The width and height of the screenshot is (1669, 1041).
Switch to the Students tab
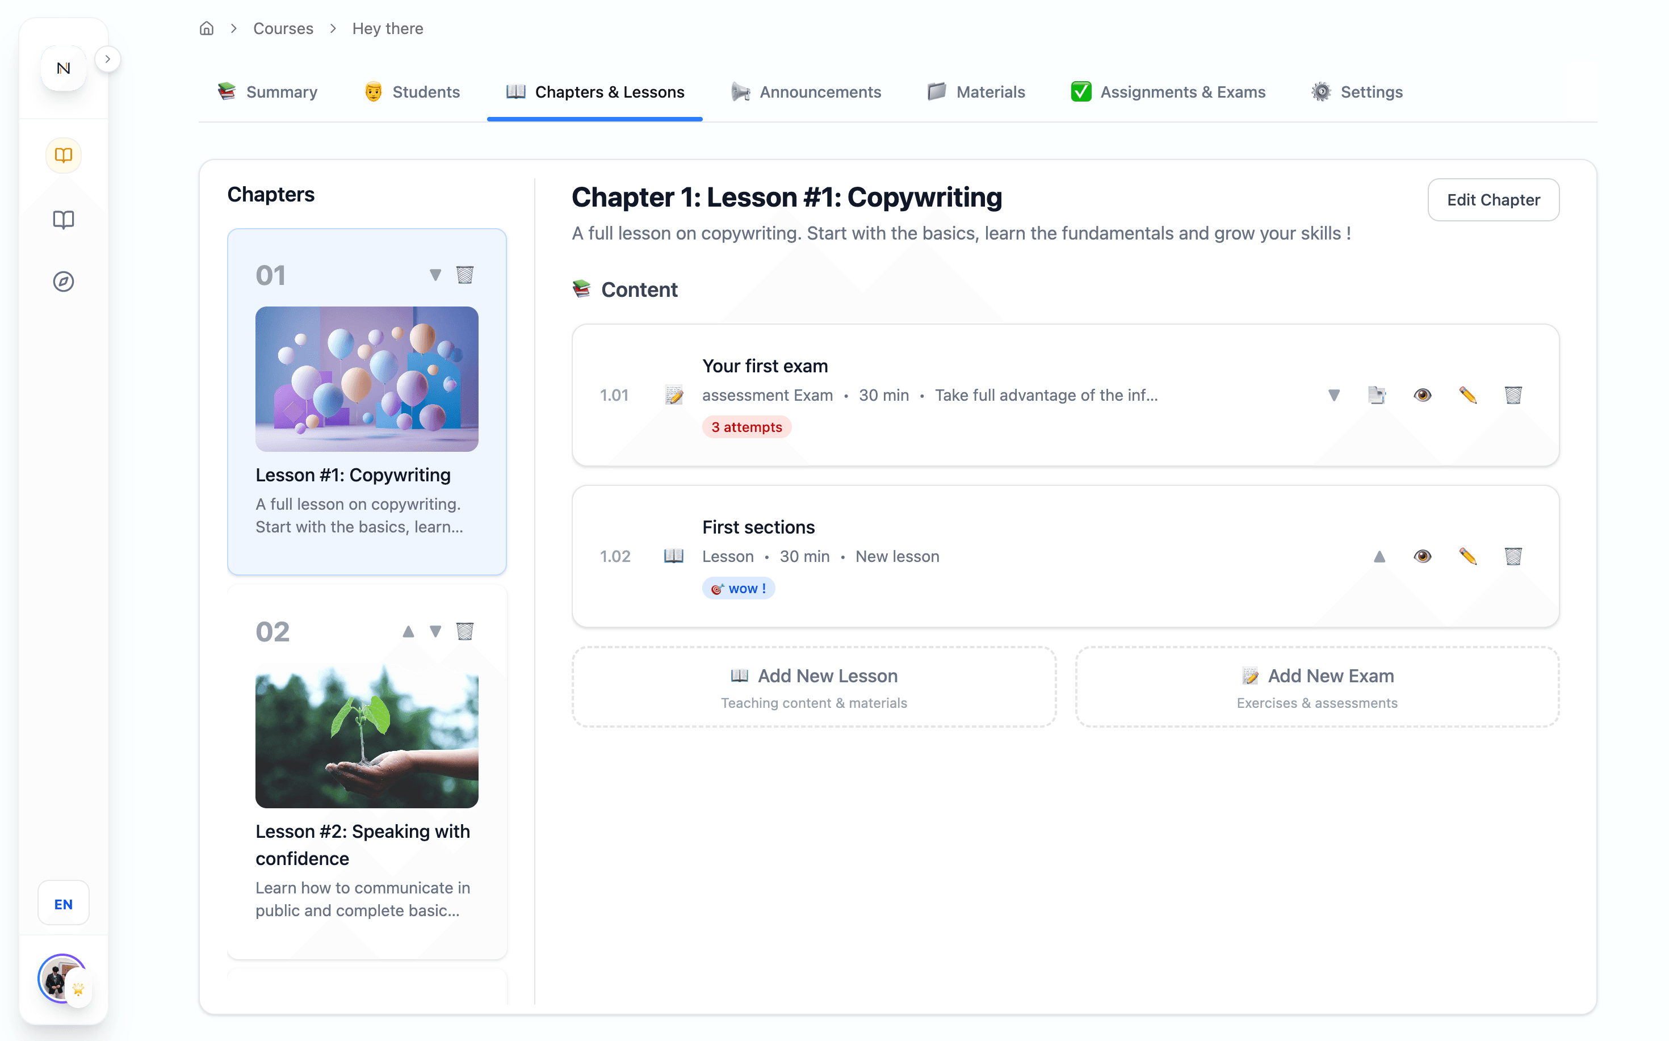click(x=412, y=91)
